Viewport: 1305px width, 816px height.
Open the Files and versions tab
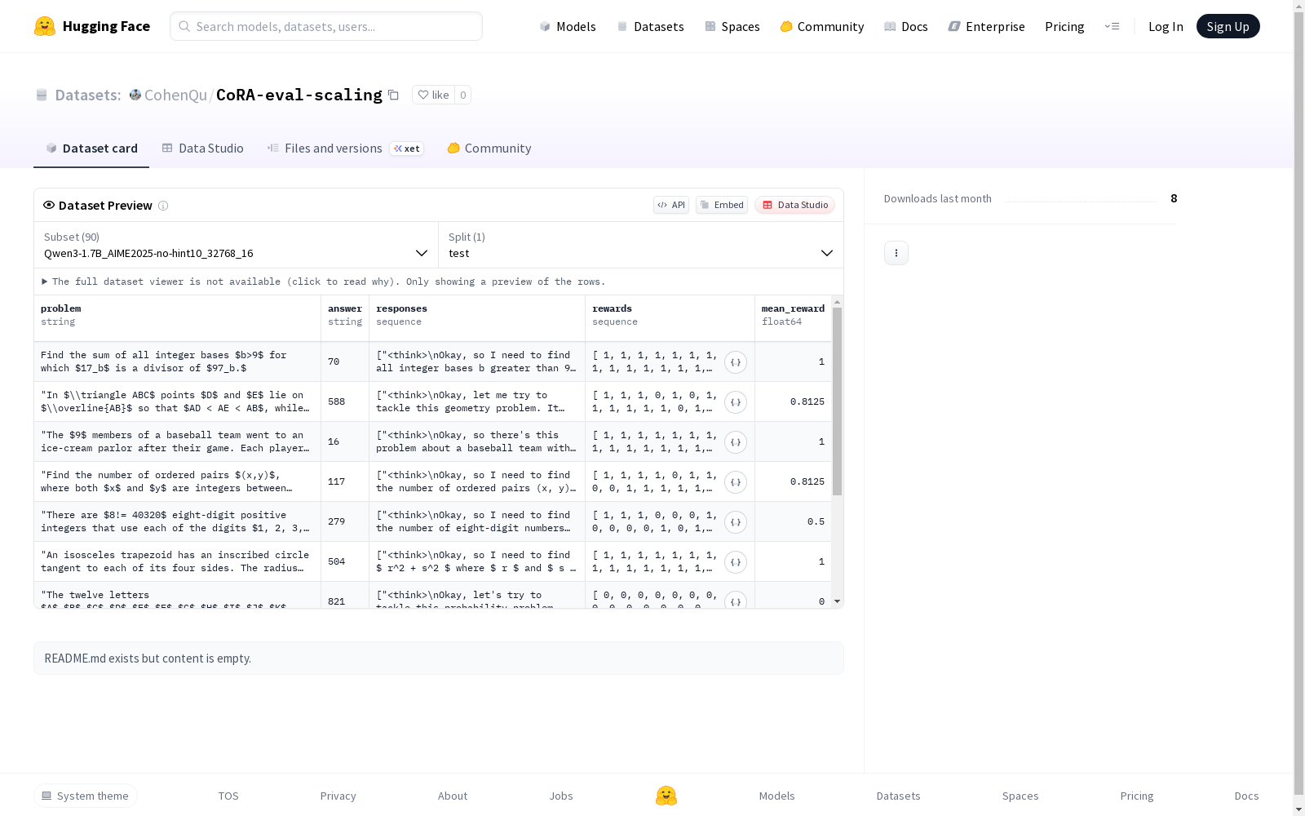[x=345, y=149]
